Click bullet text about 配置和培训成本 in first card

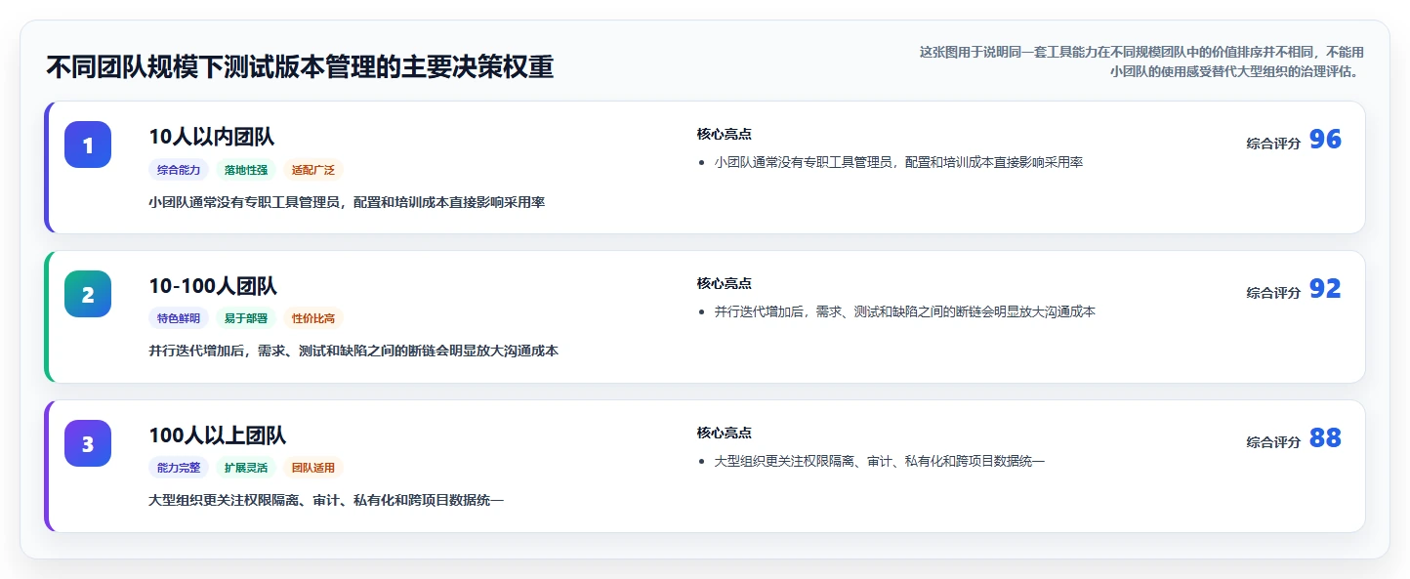point(898,162)
